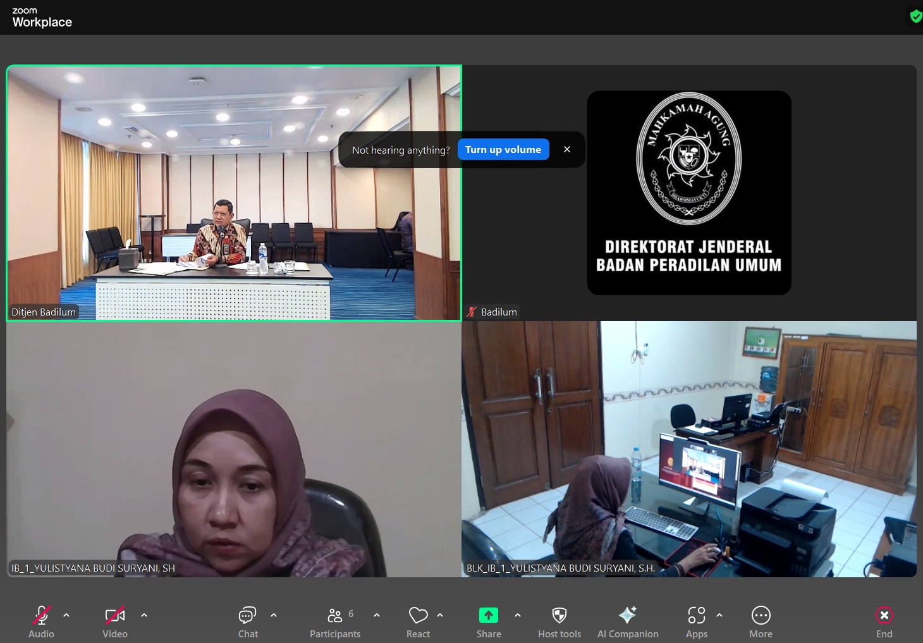Click the BLK_IB_1_YULISTYANA BUDI SURYANI, S.H. label
This screenshot has width=923, height=643.
(561, 568)
